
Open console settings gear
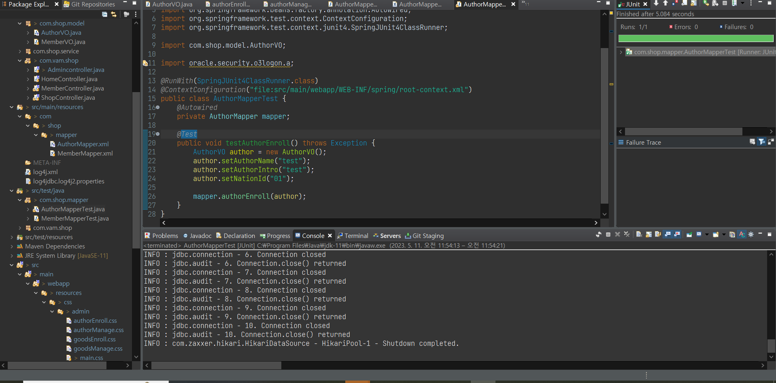[x=751, y=234]
